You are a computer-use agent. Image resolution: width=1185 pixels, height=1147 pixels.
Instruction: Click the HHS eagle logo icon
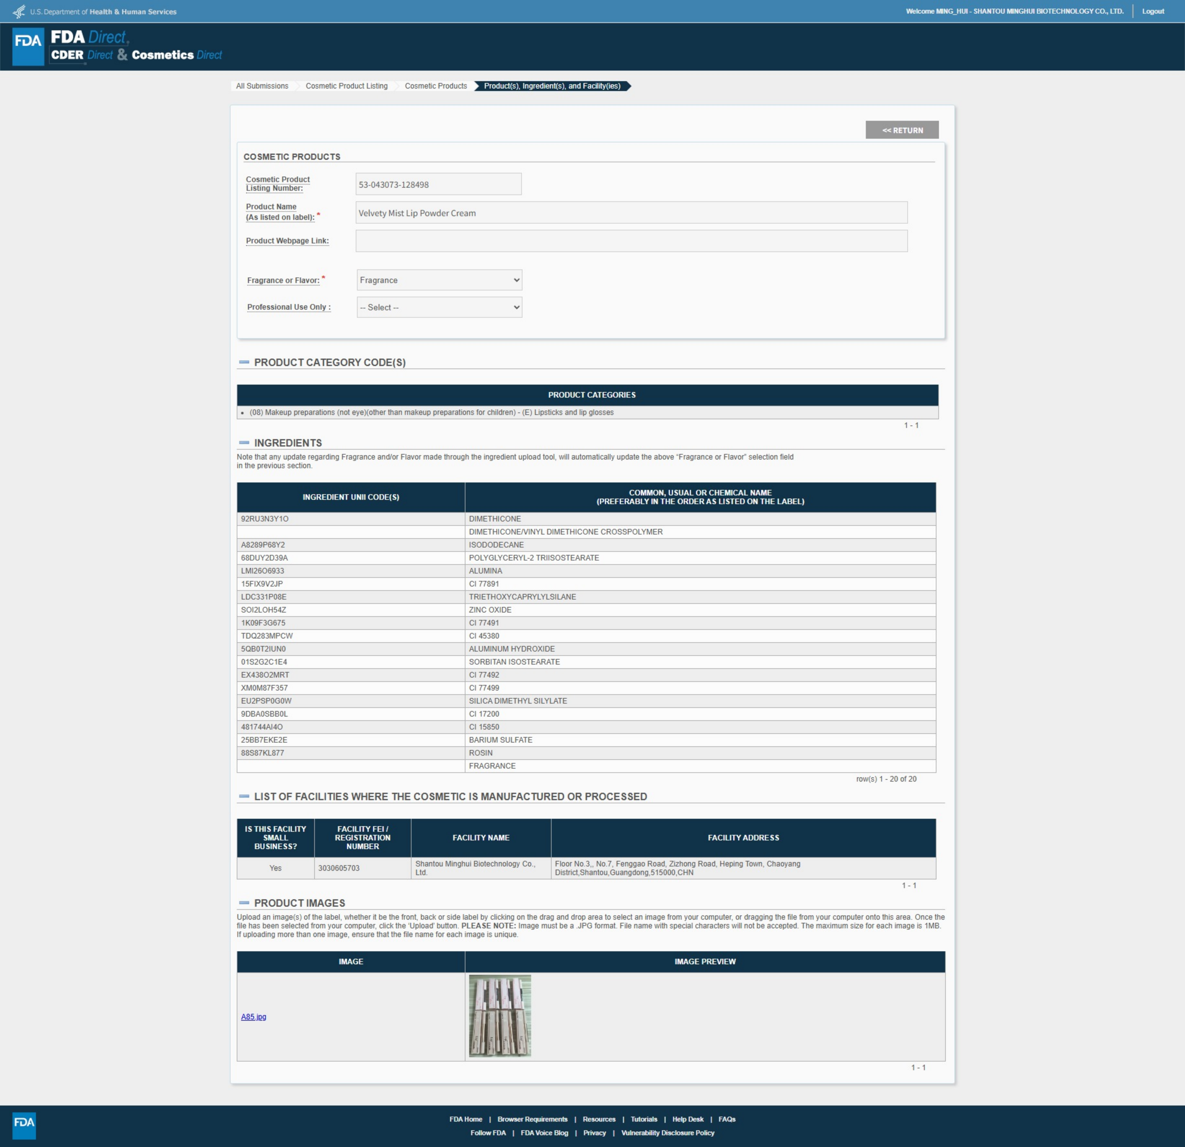pos(19,11)
